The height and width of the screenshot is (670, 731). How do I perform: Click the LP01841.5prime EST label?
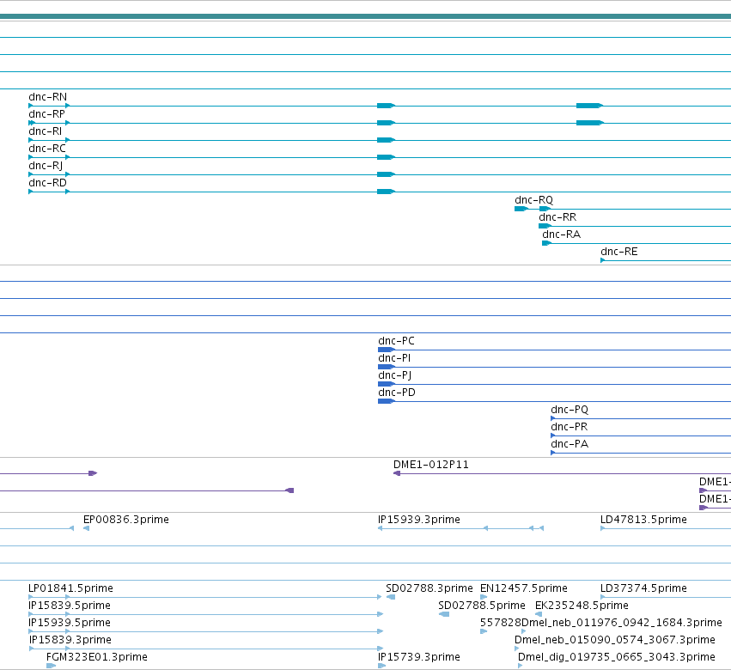pos(70,588)
